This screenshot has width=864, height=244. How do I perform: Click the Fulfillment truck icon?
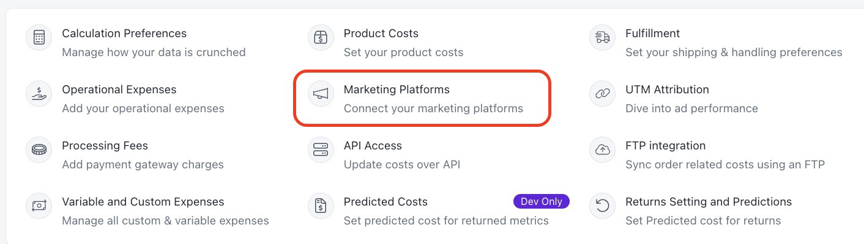(603, 38)
